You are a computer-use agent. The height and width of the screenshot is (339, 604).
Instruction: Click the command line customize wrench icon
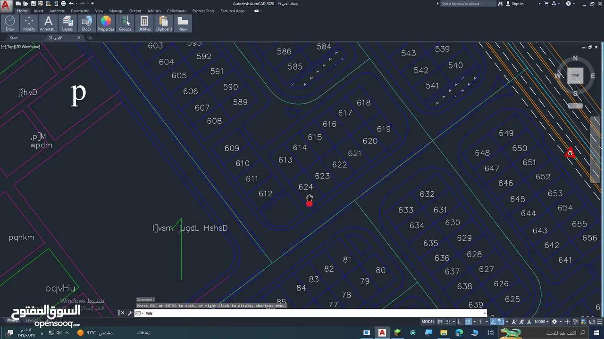pyautogui.click(x=130, y=314)
